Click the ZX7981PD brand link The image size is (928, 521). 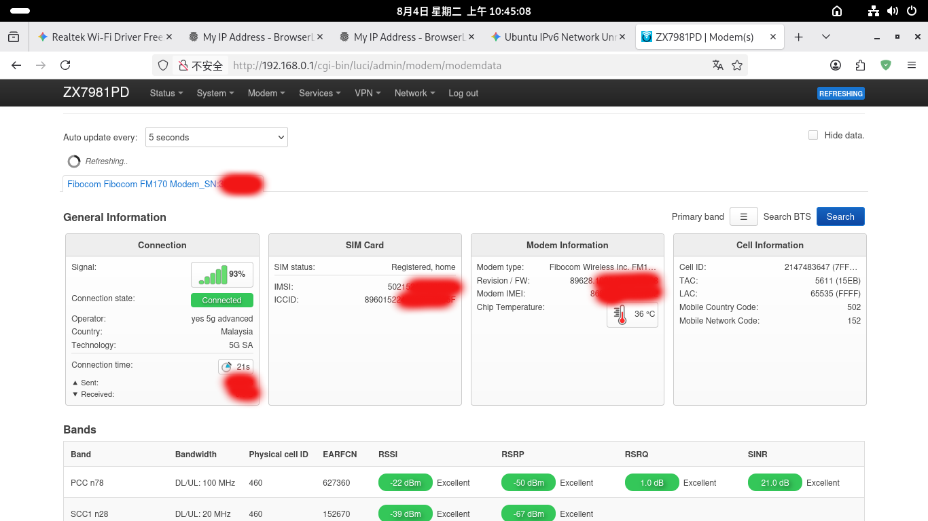point(96,92)
